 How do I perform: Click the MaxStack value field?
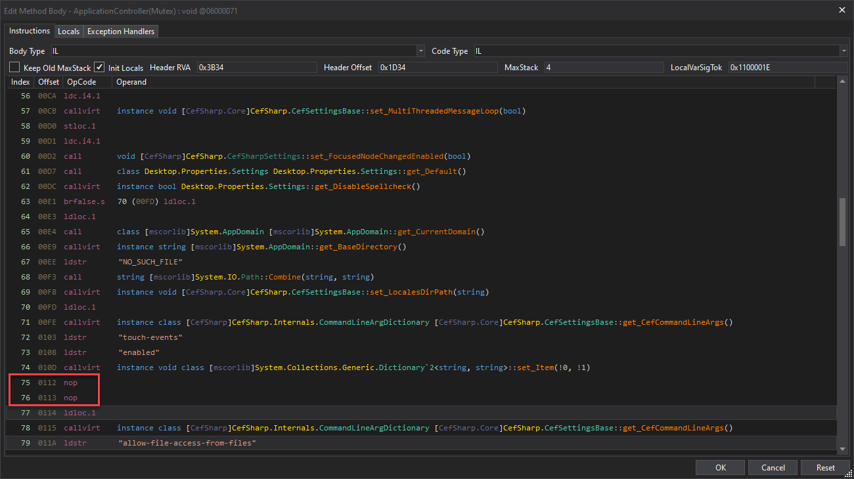603,67
